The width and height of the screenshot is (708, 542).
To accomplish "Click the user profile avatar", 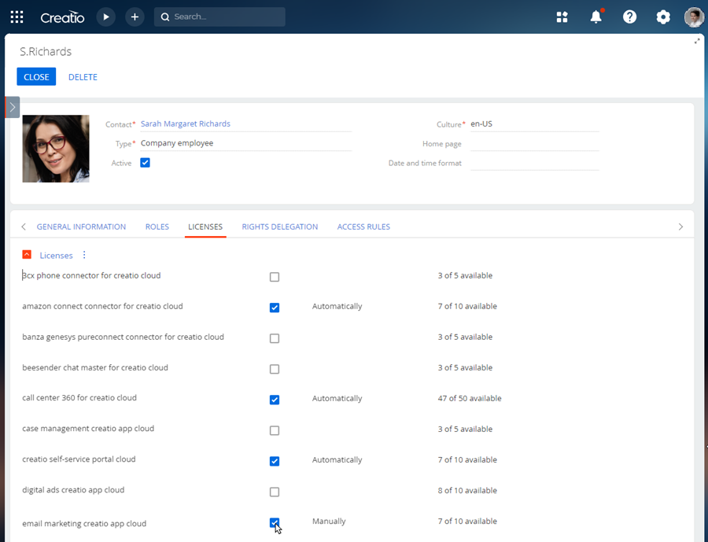I will tap(693, 17).
